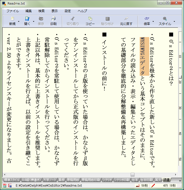184x190 pixels.
Task: Click the horizontal scrollbar right arrow
Action: coord(176,175)
